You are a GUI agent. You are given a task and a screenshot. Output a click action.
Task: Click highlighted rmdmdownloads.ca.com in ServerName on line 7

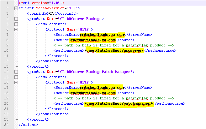coord(102,35)
